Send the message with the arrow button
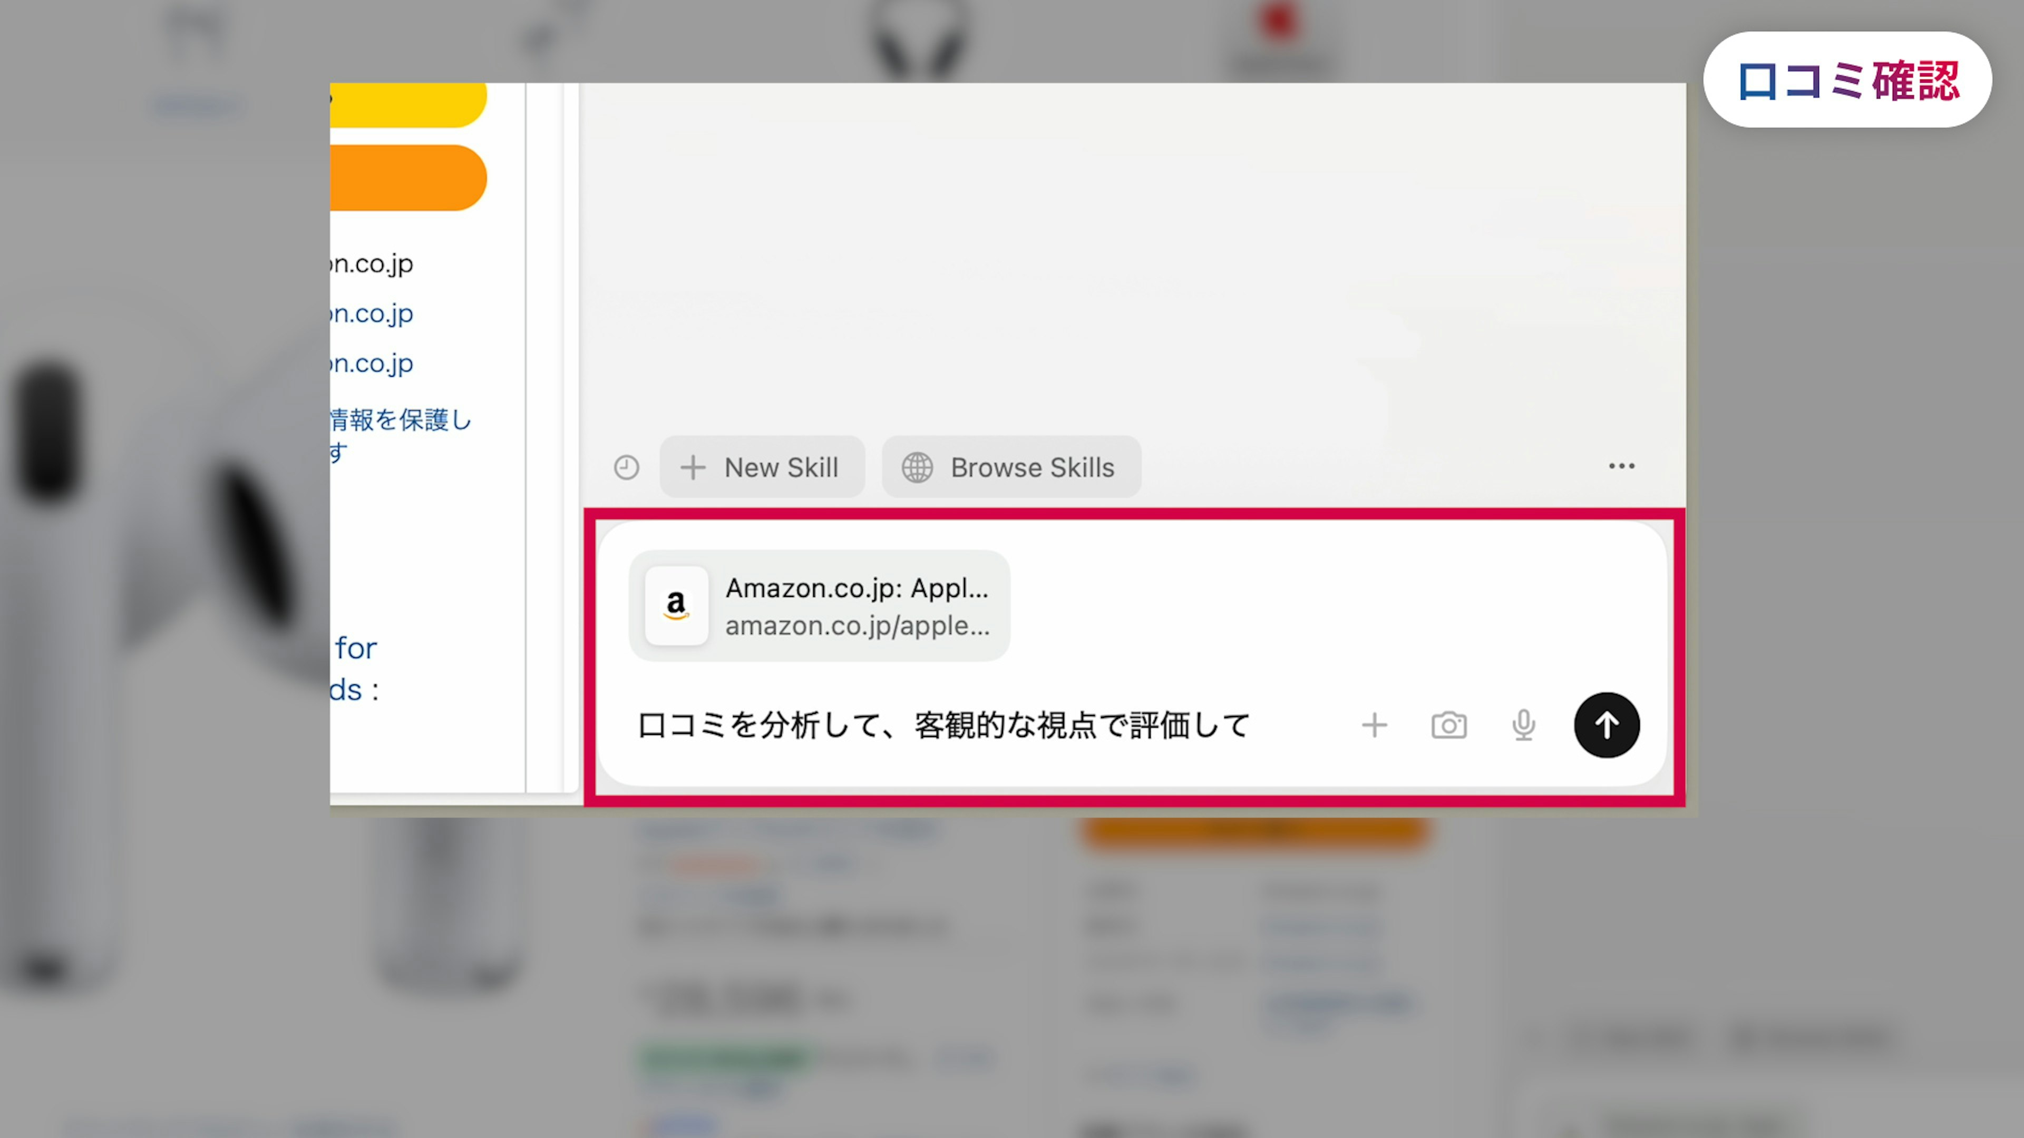Viewport: 2024px width, 1138px height. pyautogui.click(x=1606, y=725)
